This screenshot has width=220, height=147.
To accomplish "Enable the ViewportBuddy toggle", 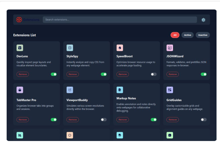I will click(104, 119).
